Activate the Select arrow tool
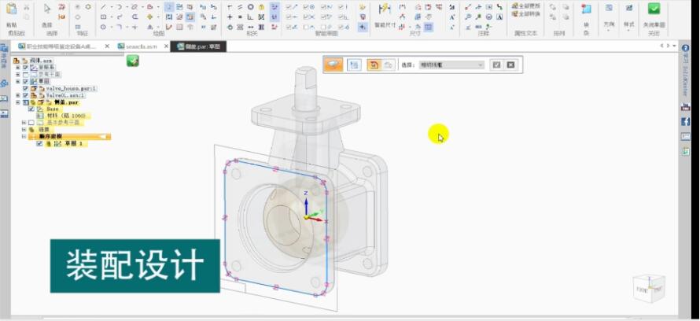The image size is (700, 321). click(x=46, y=9)
